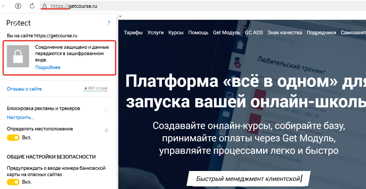Open Настроить... ad blocking settings

[x=20, y=117]
